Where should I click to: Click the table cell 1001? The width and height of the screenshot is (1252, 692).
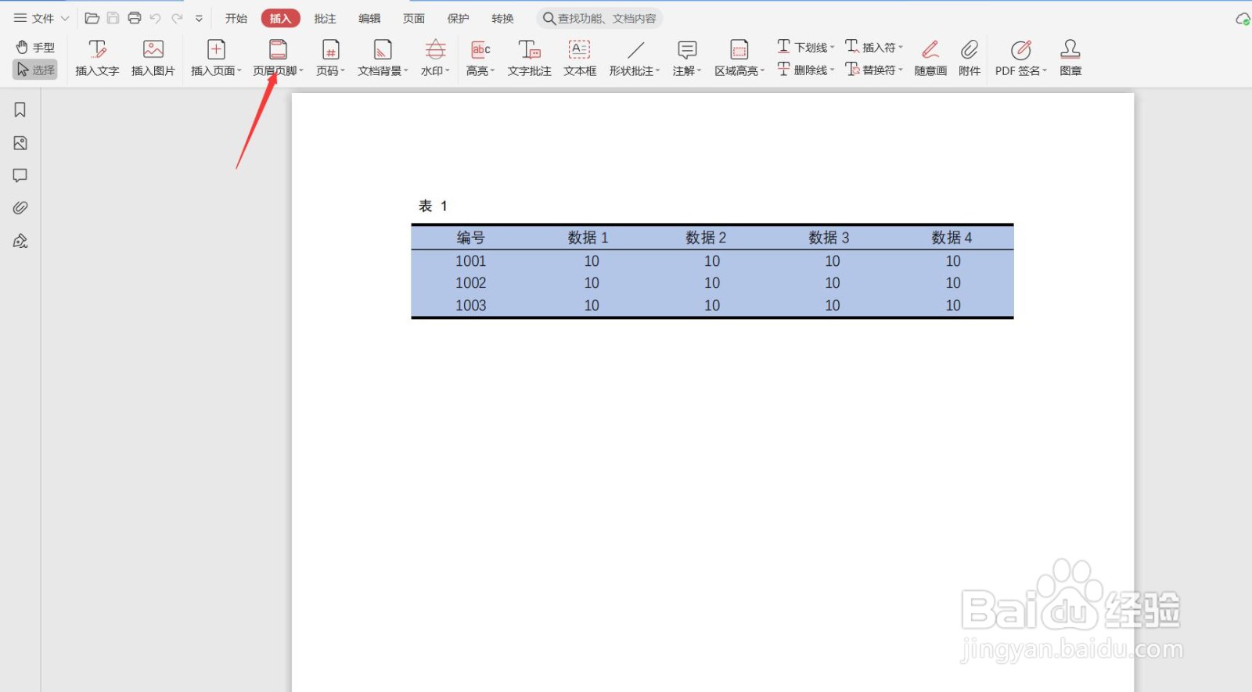[471, 261]
